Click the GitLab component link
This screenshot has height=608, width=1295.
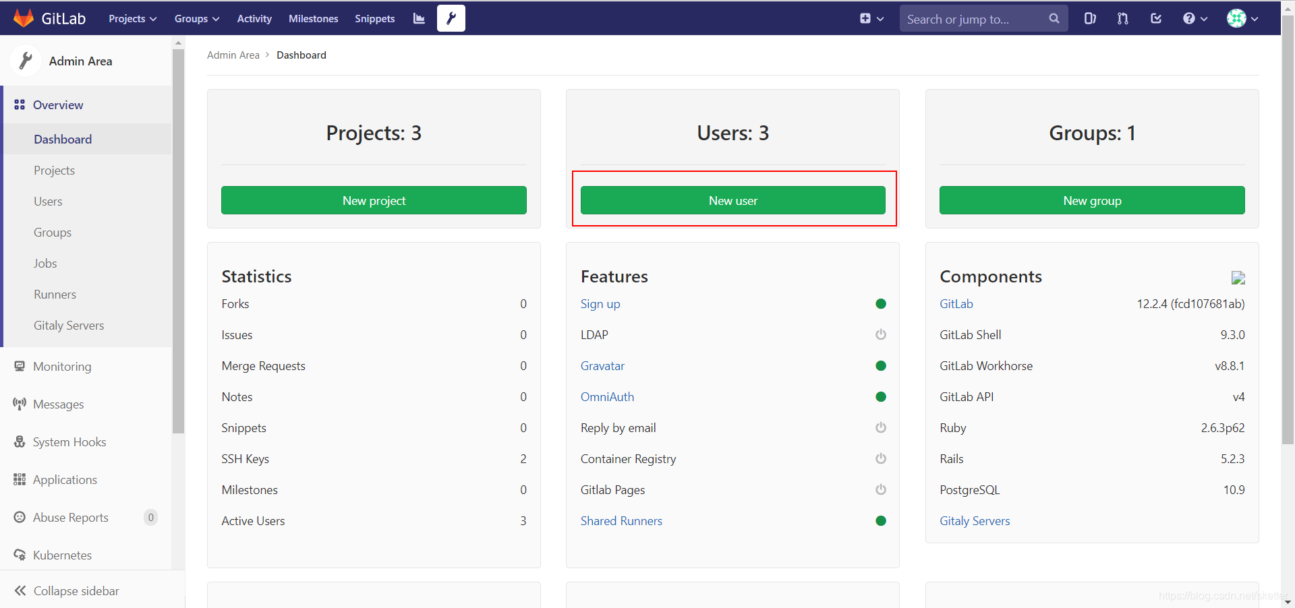point(956,303)
